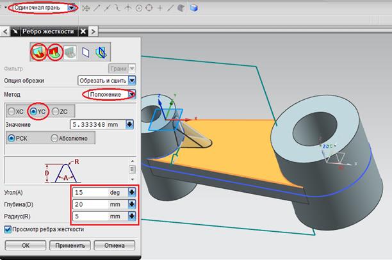Click the last icon in dialog step row
Screen dimensions: 392x260
(x=101, y=51)
